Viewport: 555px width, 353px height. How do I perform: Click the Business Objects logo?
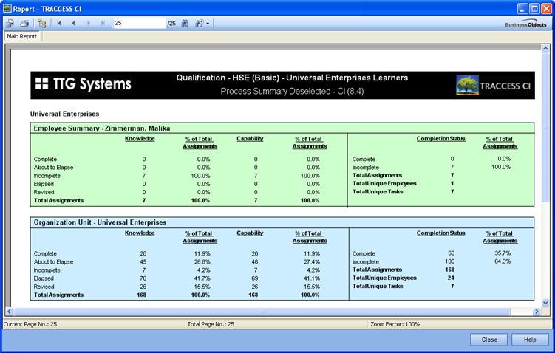click(526, 24)
